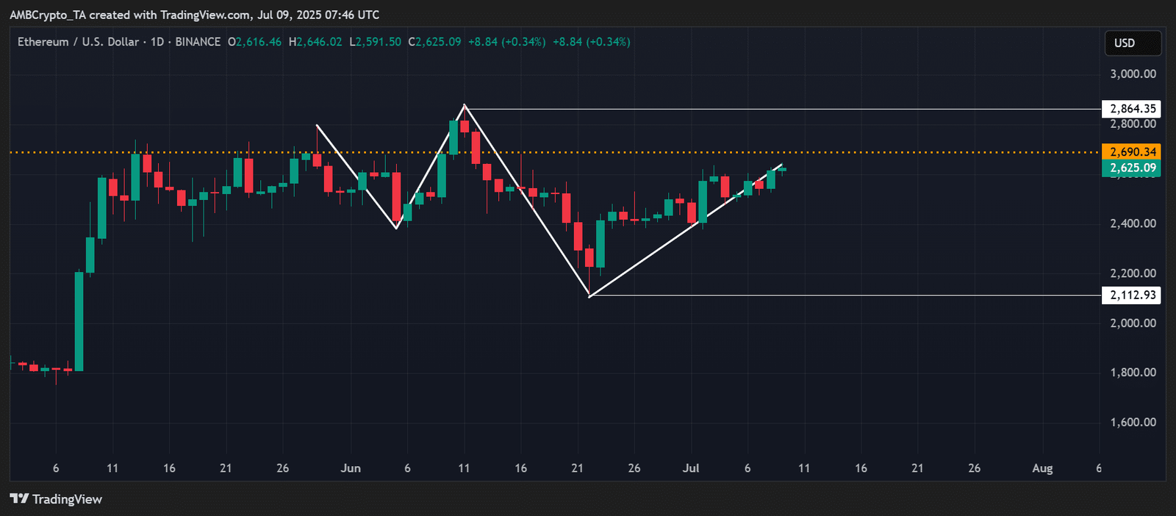
Task: Click the Jul label on time axis
Action: click(691, 468)
